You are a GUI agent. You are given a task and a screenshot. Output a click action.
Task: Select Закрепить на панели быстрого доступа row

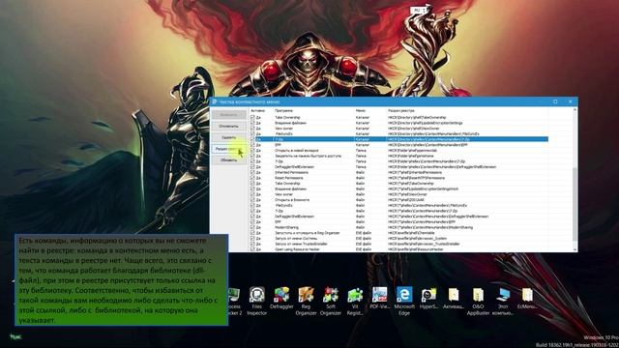(x=398, y=156)
